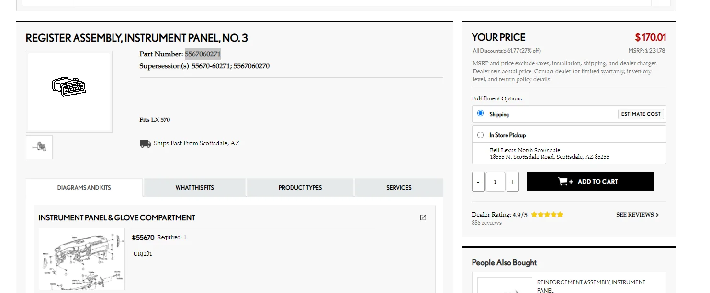The height and width of the screenshot is (293, 710).
Task: Select the small product thumbnail below image
Action: pyautogui.click(x=39, y=147)
